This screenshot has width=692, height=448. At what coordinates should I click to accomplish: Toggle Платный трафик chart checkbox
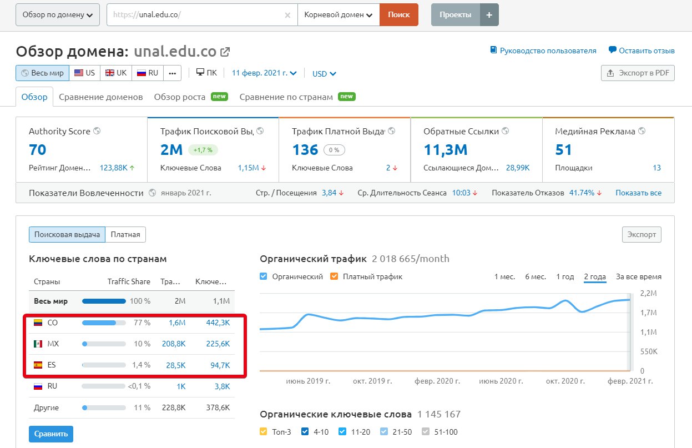tap(334, 276)
